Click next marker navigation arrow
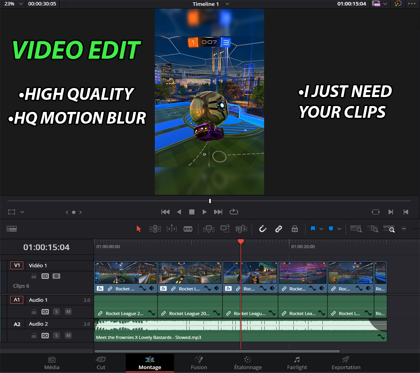This screenshot has height=373, width=420. (80, 212)
